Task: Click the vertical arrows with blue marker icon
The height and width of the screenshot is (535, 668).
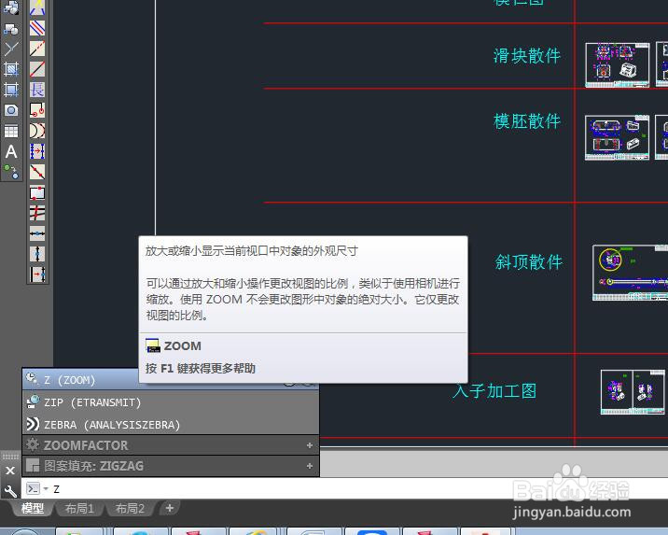Action: (37, 254)
